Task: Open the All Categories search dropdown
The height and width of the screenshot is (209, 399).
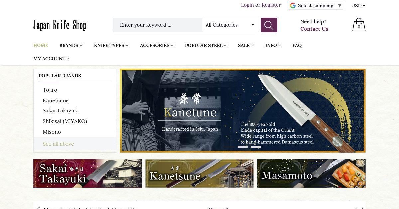Action: point(230,25)
